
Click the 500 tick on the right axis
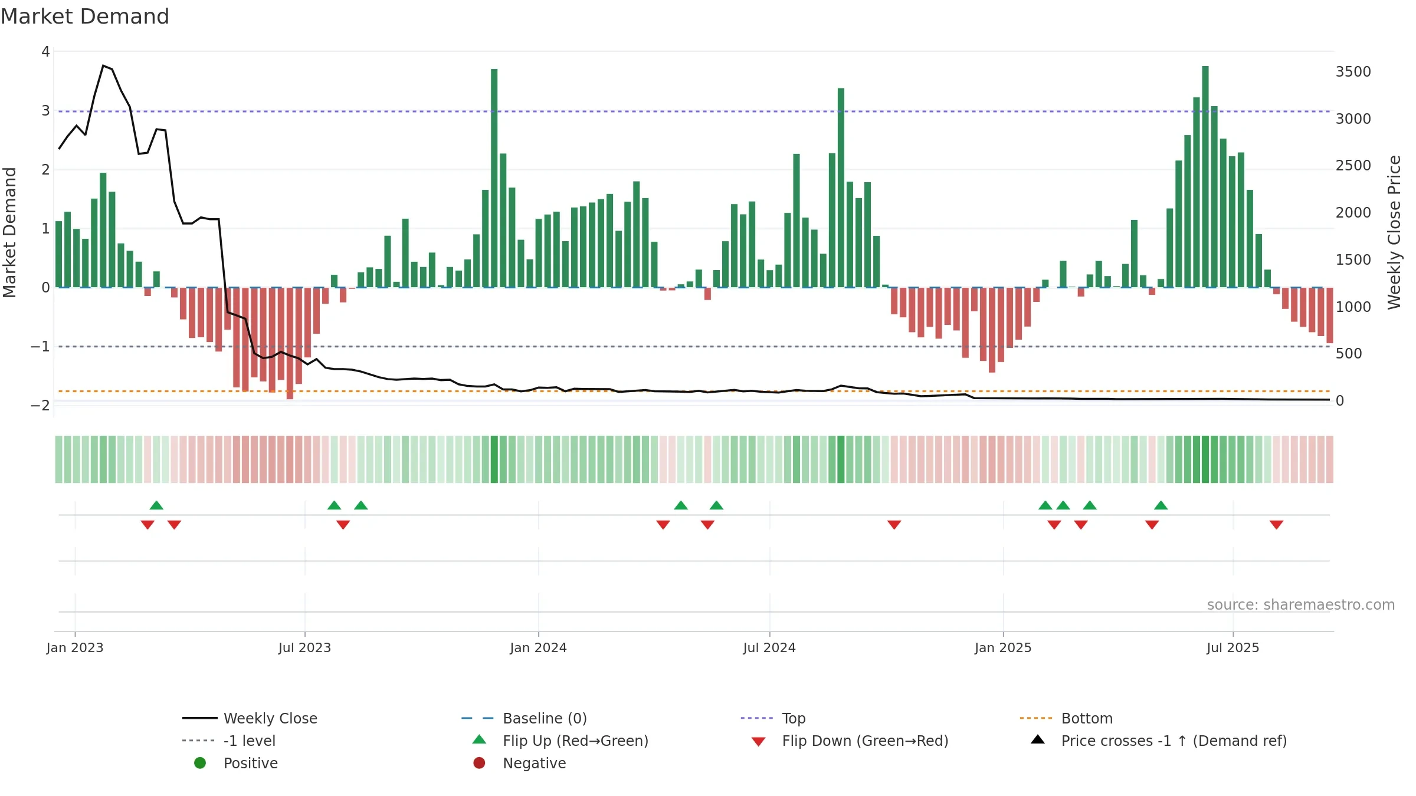pos(1349,354)
